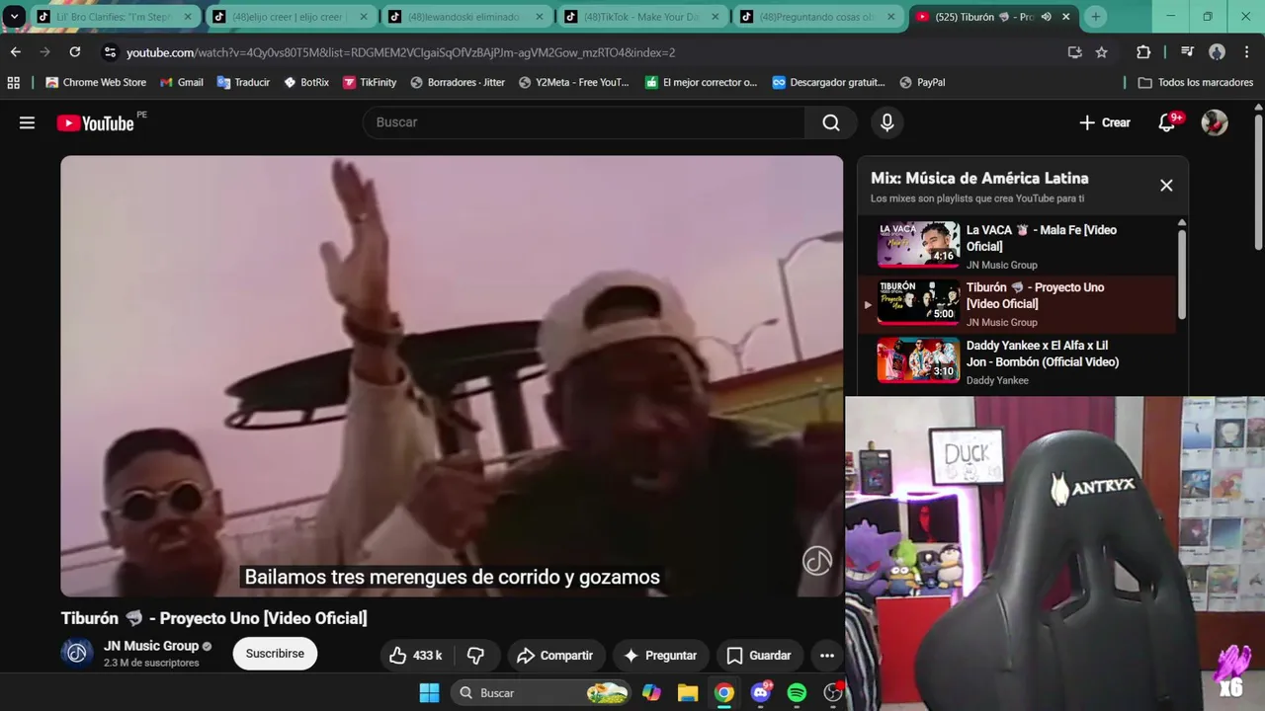This screenshot has height=711, width=1265.
Task: Switch to the "Preguntando cosas" tab
Action: (818, 17)
